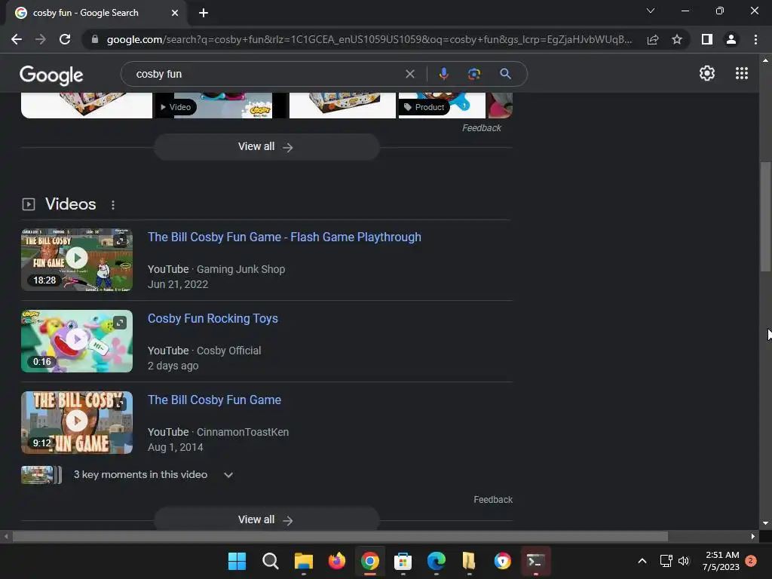
Task: Open Cosby Fun Rocking Toys link
Action: click(x=213, y=319)
